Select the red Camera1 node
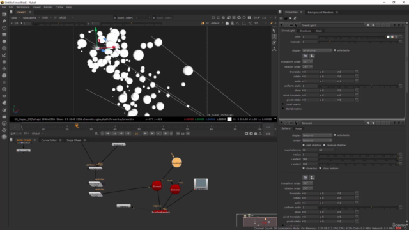The width and height of the screenshot is (409, 230). (175, 190)
